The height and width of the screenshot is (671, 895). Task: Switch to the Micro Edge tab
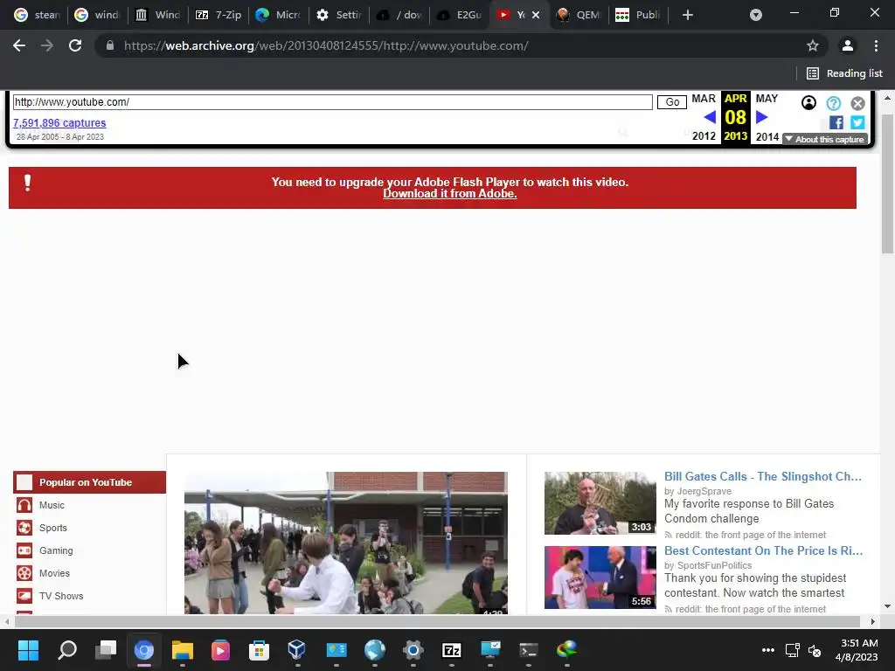(x=279, y=15)
